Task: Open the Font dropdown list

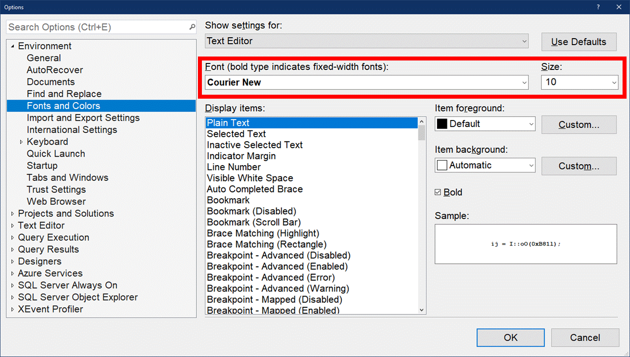Action: coord(524,83)
